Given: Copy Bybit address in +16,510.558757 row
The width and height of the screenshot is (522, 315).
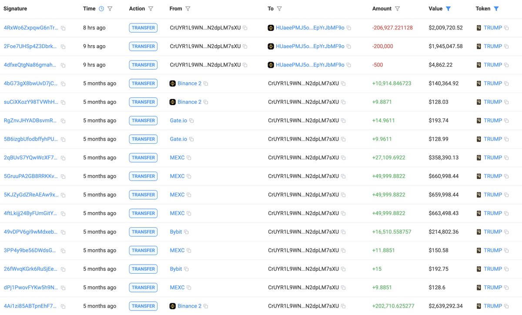Looking at the screenshot, I should 187,232.
